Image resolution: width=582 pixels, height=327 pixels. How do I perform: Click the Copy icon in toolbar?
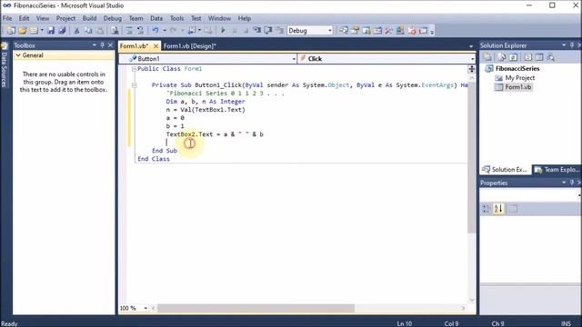coord(88,31)
